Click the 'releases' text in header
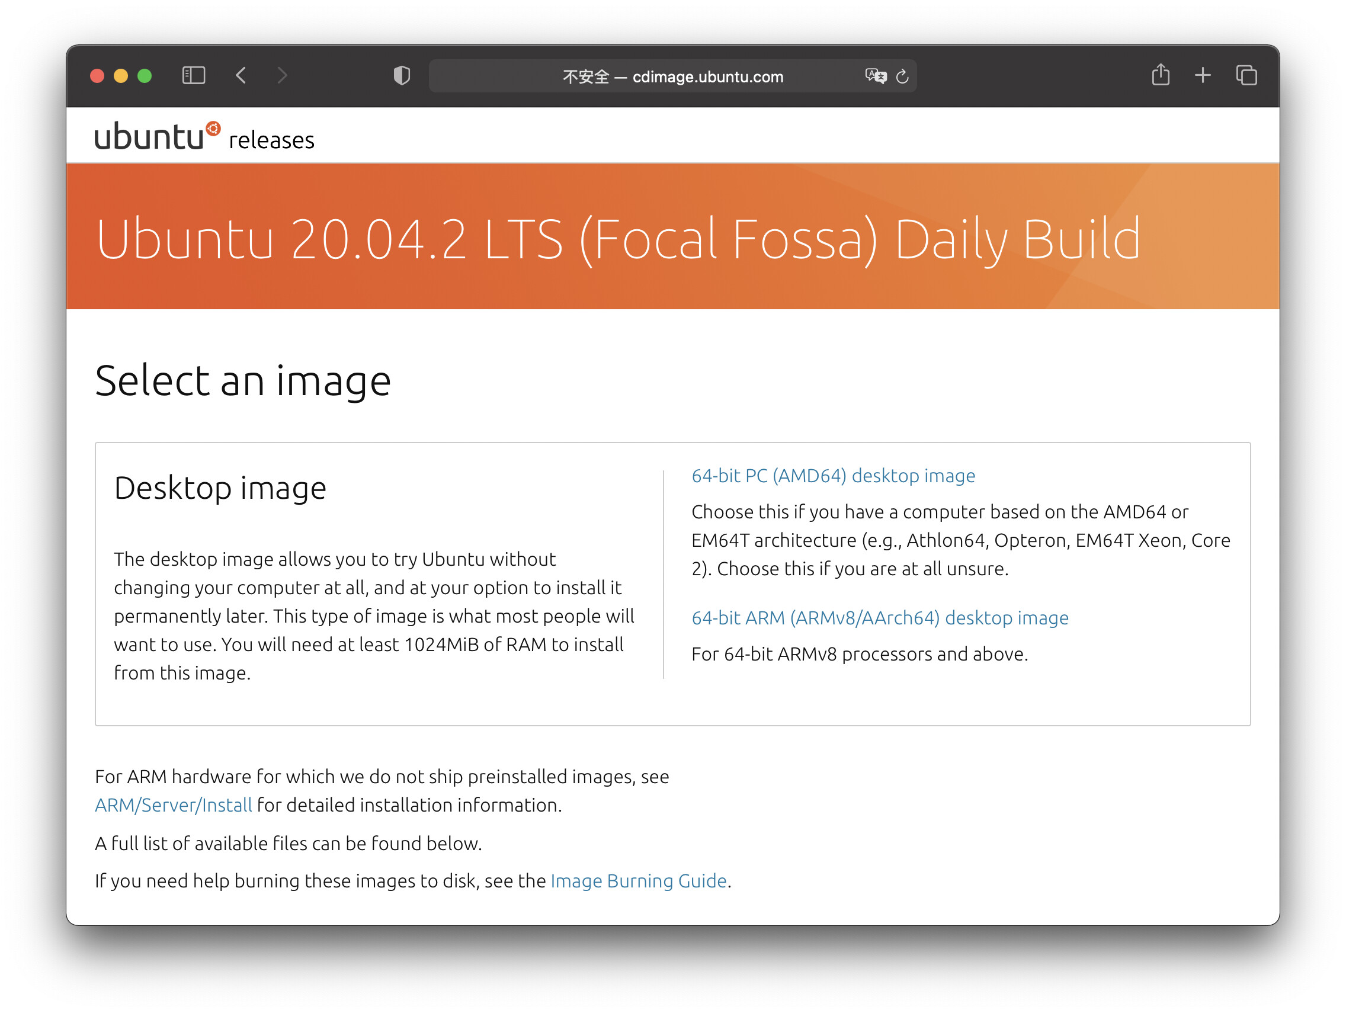Screen dimensions: 1346x1013 (271, 140)
